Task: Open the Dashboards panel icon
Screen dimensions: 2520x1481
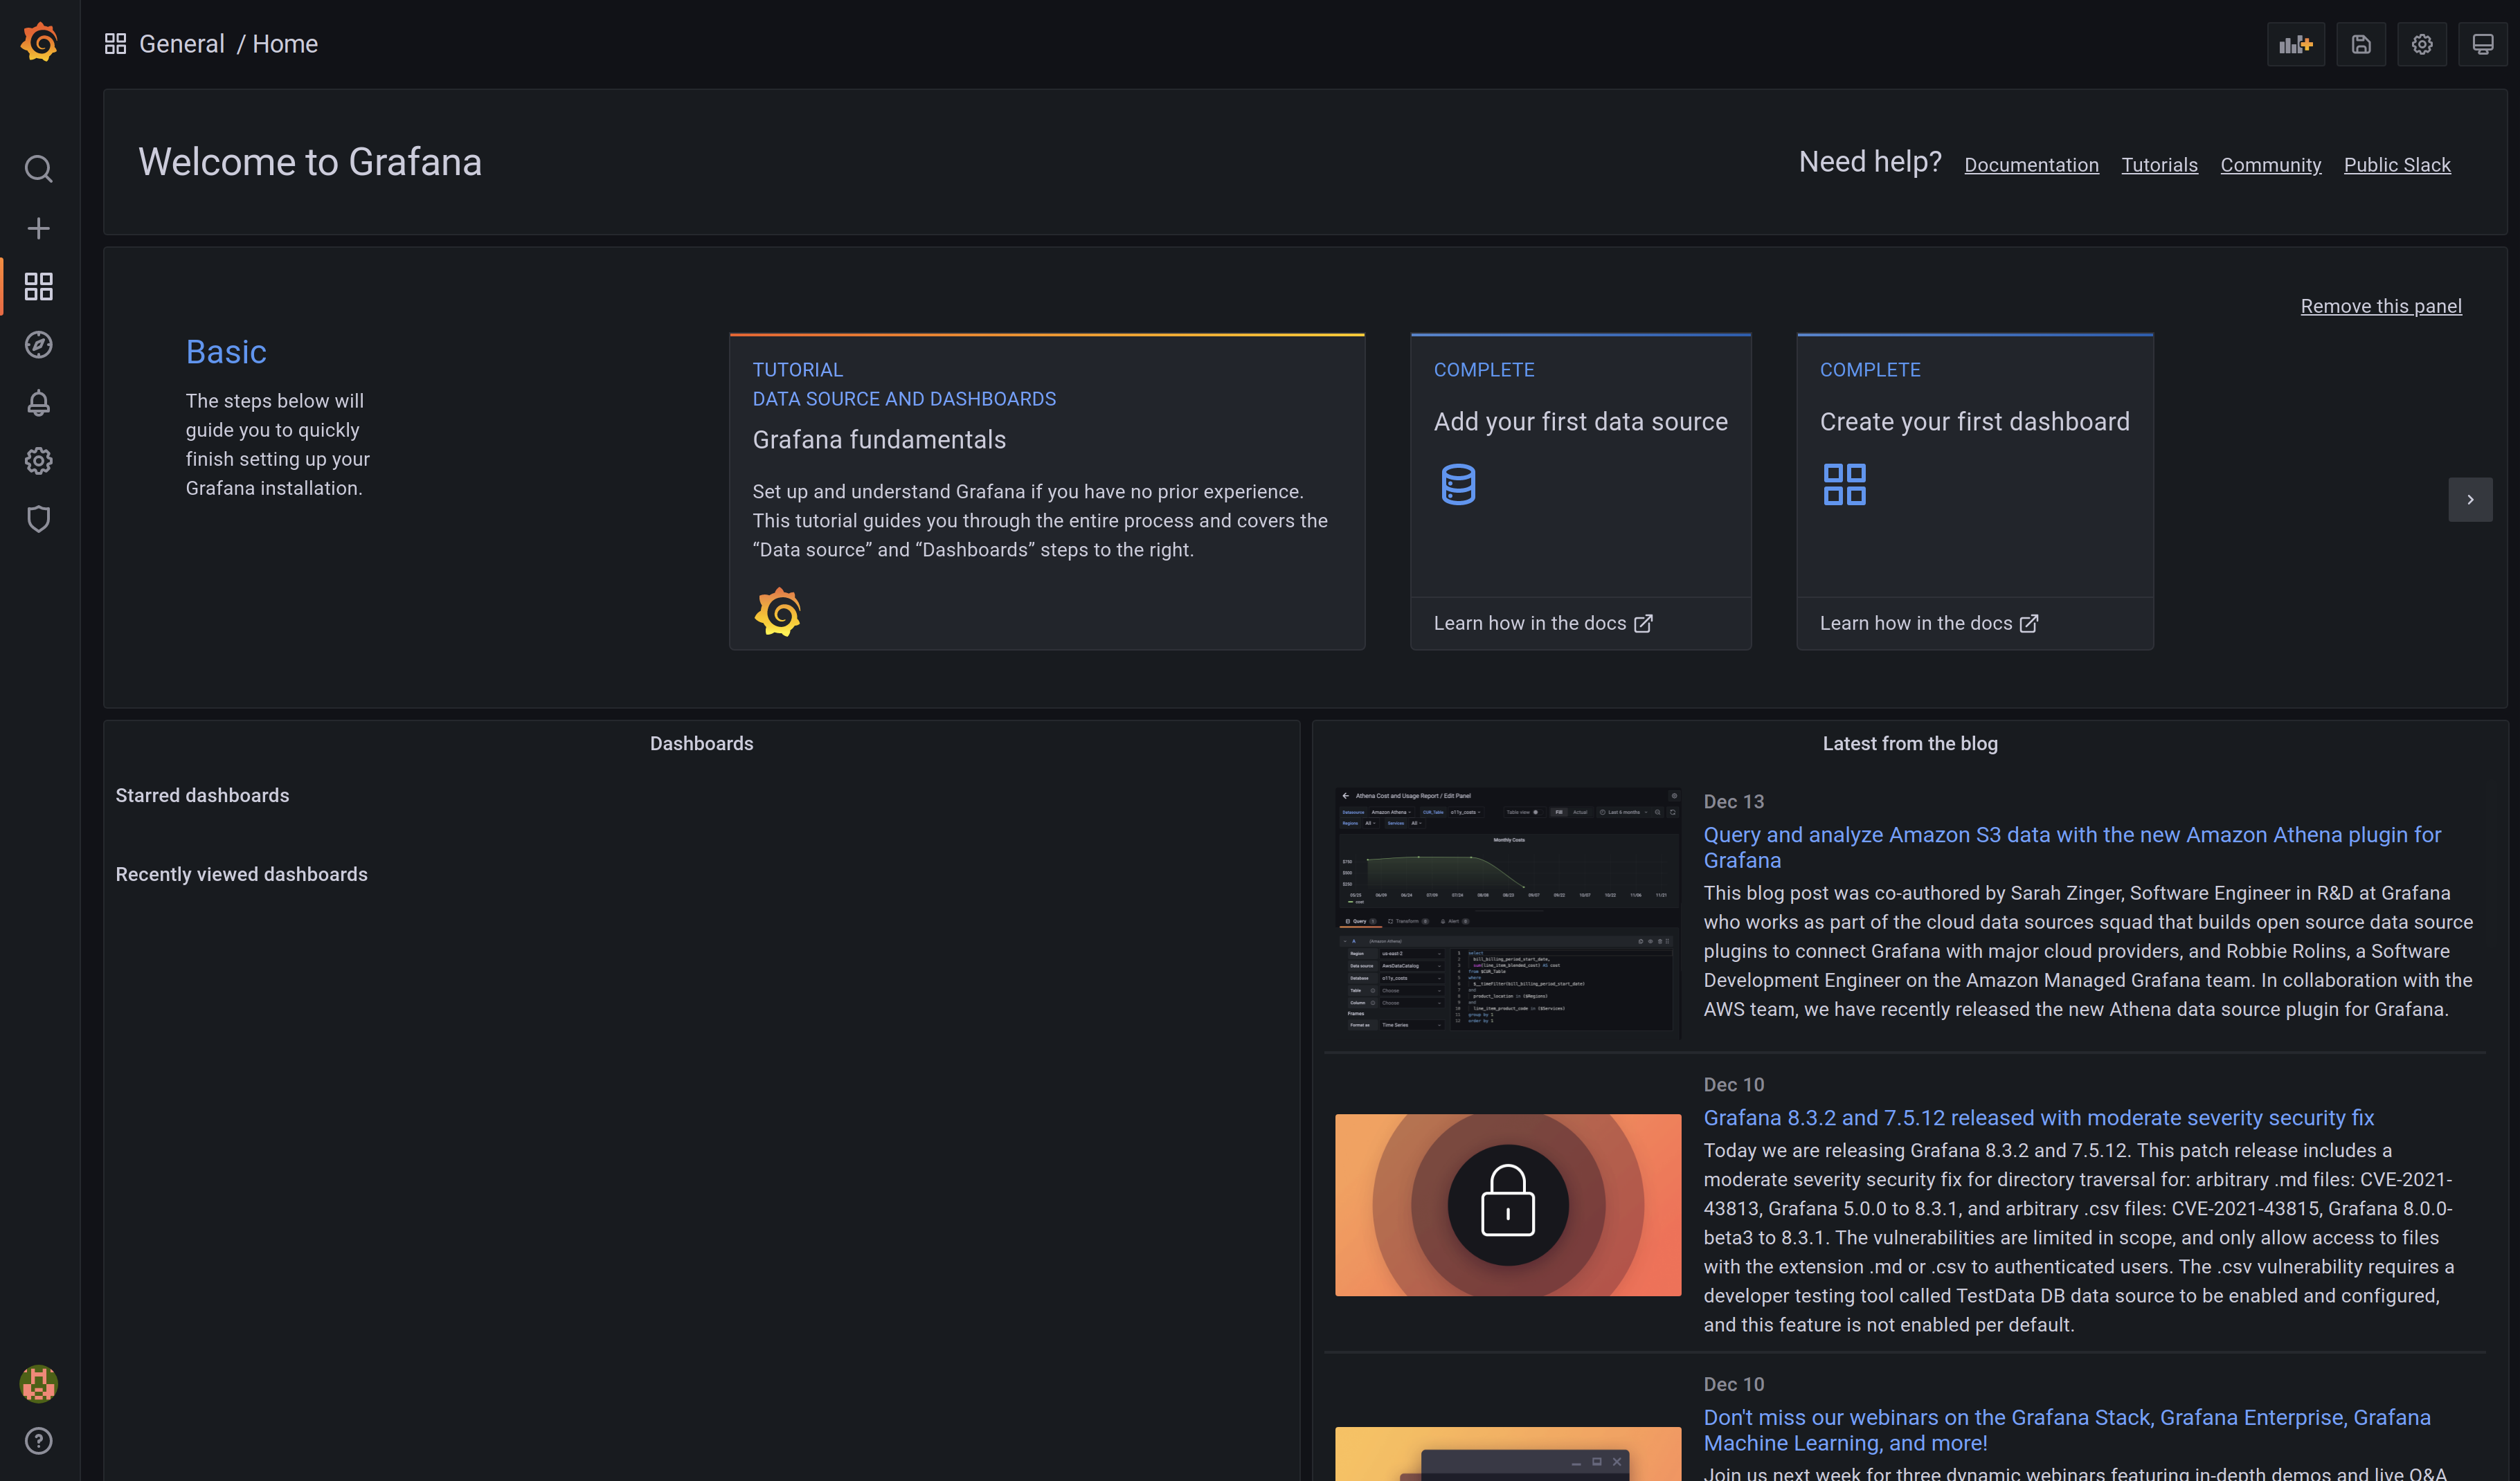Action: [39, 287]
